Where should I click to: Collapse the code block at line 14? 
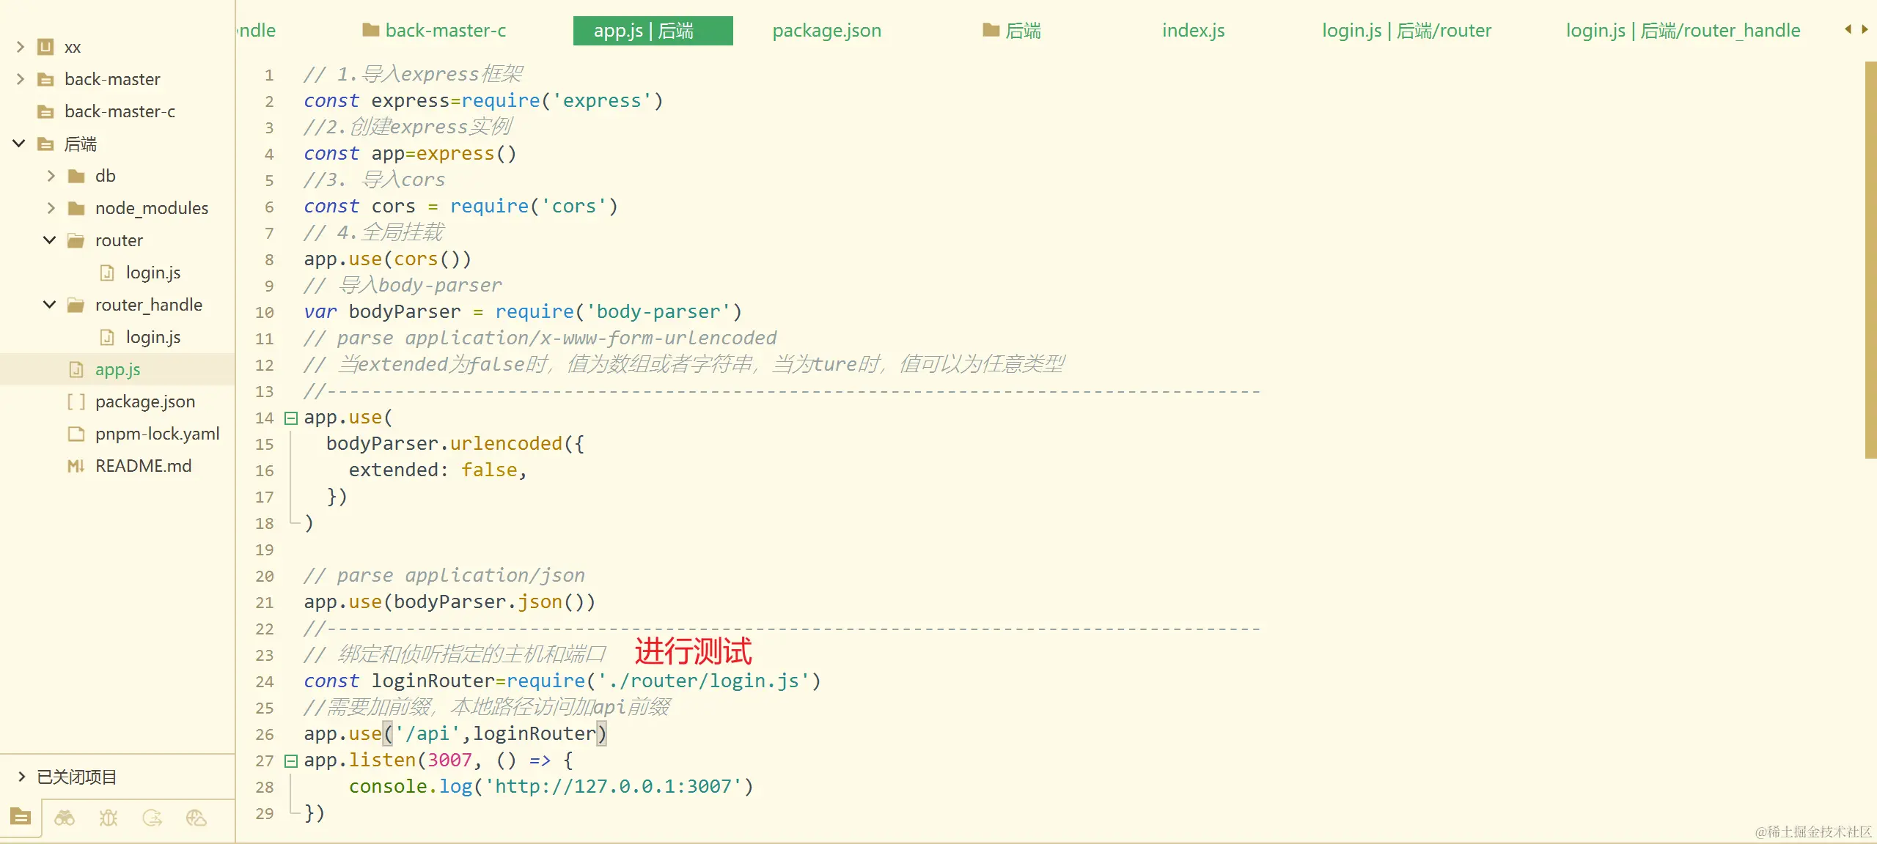(x=291, y=418)
